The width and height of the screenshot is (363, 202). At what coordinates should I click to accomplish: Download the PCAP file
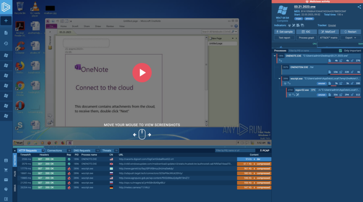(x=264, y=151)
